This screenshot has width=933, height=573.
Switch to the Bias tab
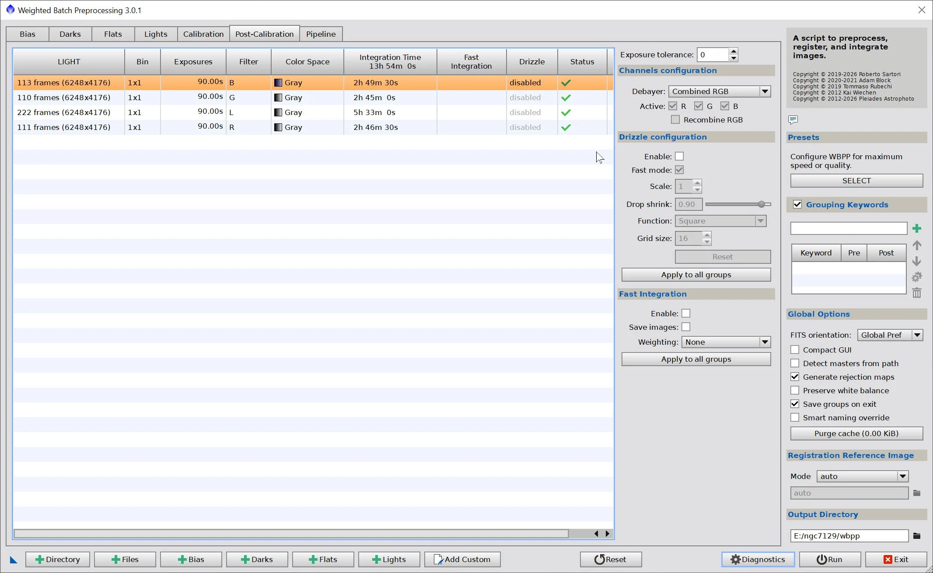click(x=28, y=34)
